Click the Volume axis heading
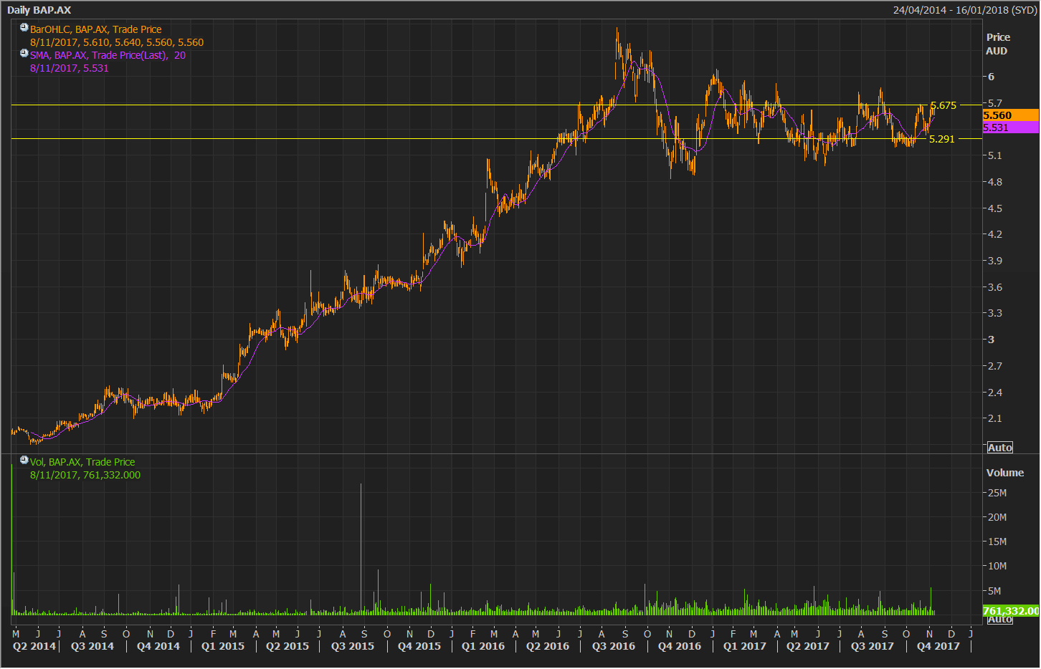The width and height of the screenshot is (1041, 669). (x=1005, y=473)
